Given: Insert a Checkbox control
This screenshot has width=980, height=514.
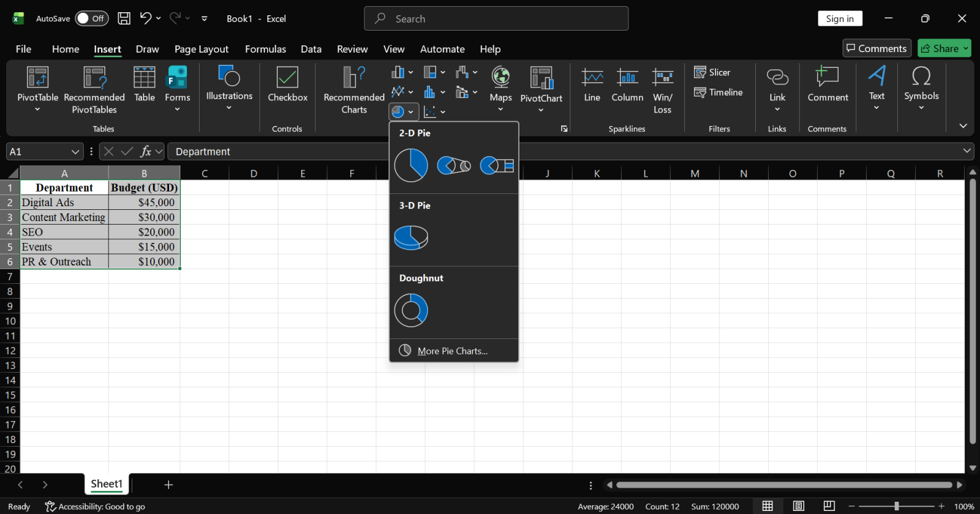Looking at the screenshot, I should tap(287, 84).
